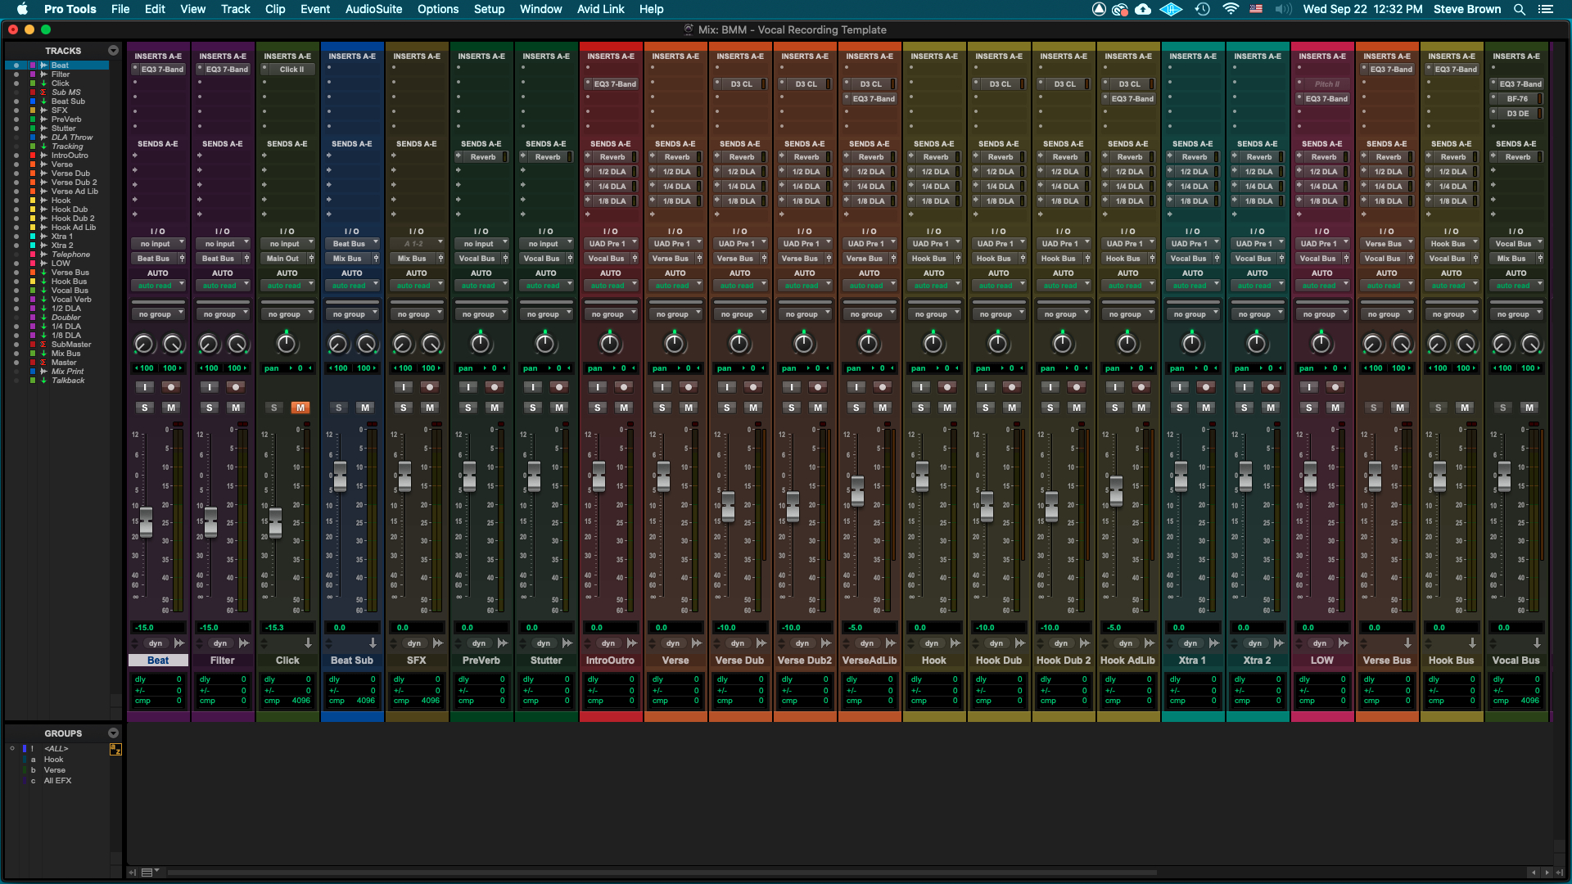Click left pan knob on Beat channel
Screen dimensions: 1572x884
point(144,344)
